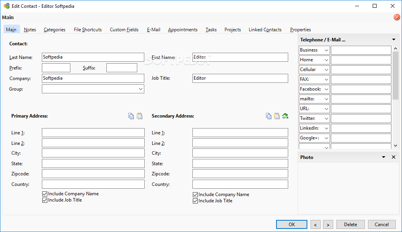Viewport: 402px width, 232px height.
Task: Click the Secondary Address Country field
Action: [x=240, y=184]
